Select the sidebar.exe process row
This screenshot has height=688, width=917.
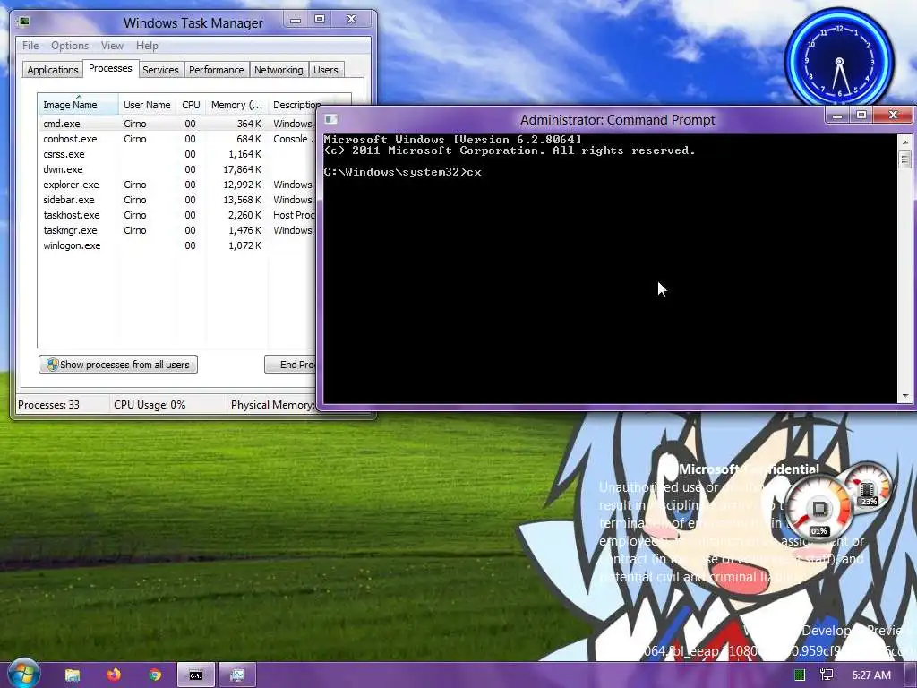pyautogui.click(x=177, y=200)
